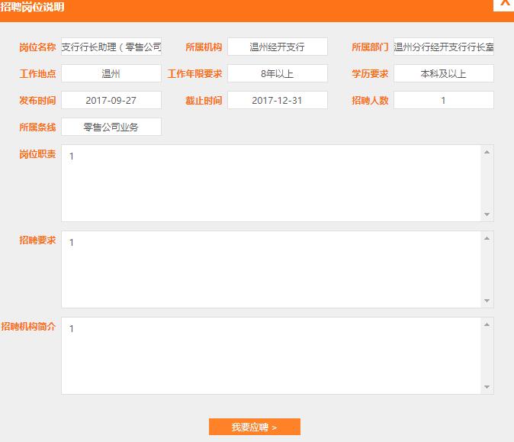Click inside the 招聘要求 text area
This screenshot has height=442, width=514.
pos(271,269)
